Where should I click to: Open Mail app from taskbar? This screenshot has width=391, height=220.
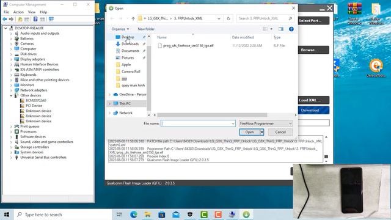coord(176,215)
